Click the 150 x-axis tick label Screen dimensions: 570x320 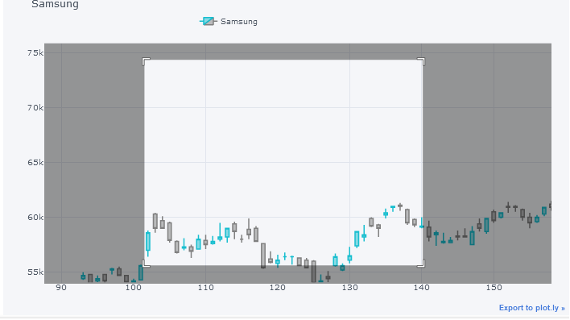coord(494,288)
